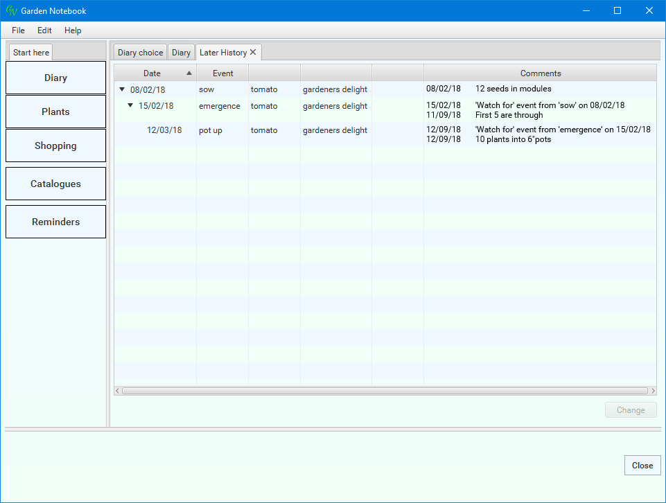
Task: Collapse the 15/02/18 emergence entry
Action: tap(130, 106)
